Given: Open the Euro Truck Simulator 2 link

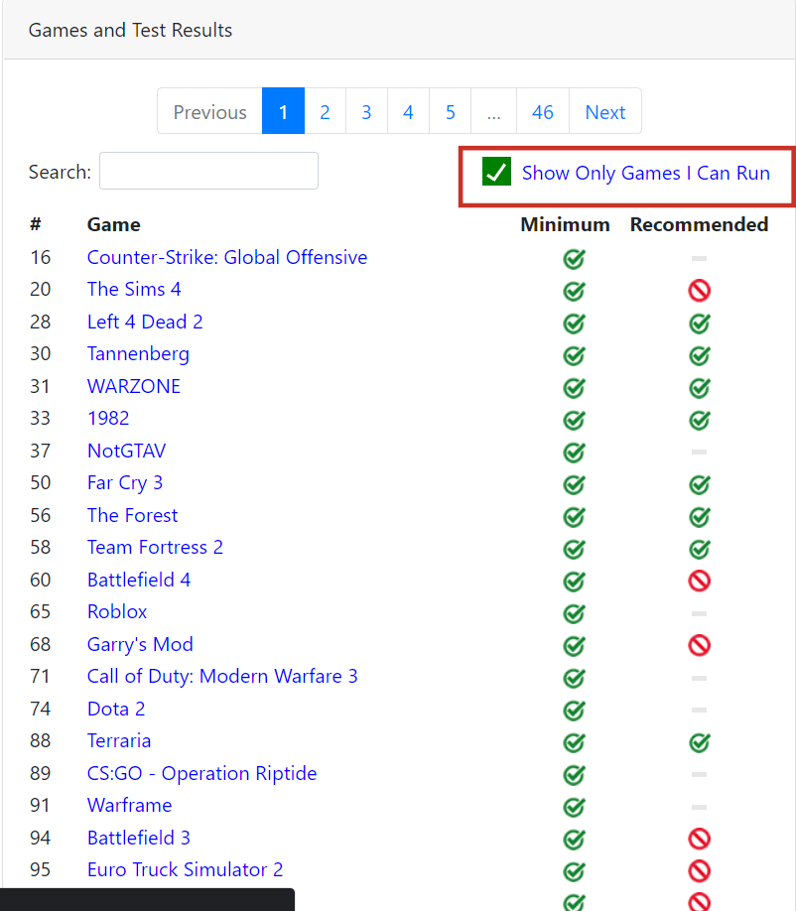Looking at the screenshot, I should (x=186, y=869).
